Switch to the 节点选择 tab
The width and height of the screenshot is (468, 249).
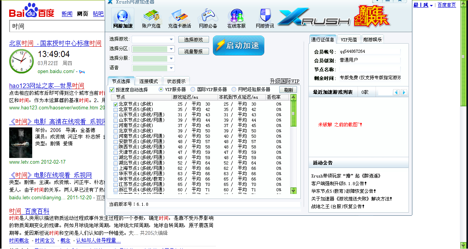click(x=121, y=81)
